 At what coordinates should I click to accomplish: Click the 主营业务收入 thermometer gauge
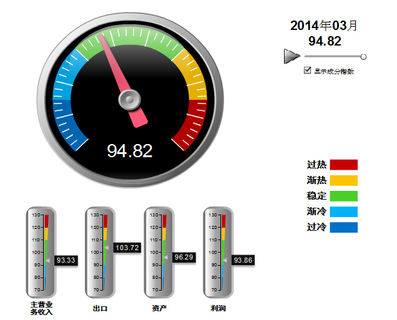click(41, 252)
